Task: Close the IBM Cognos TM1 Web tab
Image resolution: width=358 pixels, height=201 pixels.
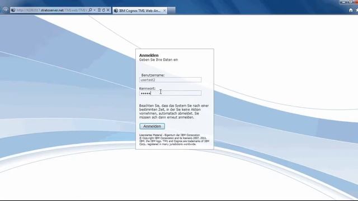Action: click(164, 11)
